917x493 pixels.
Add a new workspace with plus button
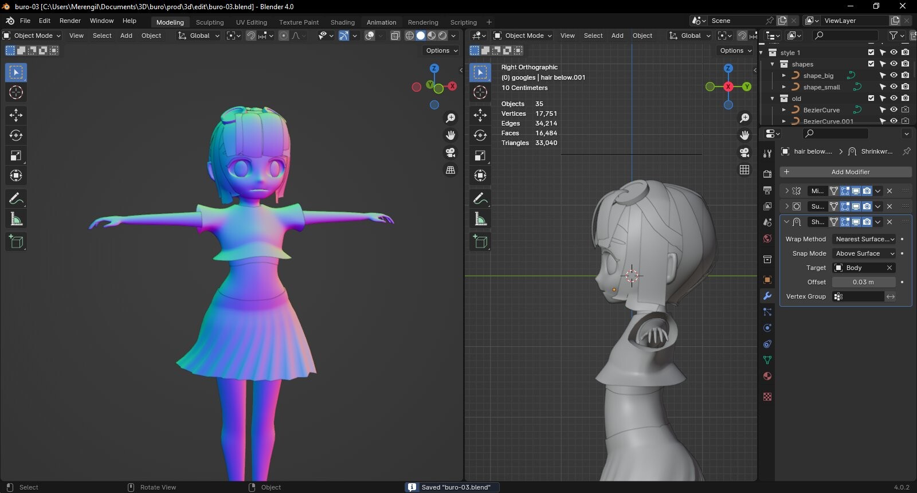click(x=489, y=22)
